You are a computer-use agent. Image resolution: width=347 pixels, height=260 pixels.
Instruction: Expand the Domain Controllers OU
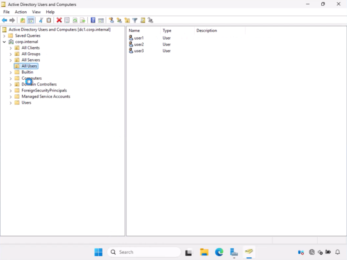pyautogui.click(x=11, y=85)
